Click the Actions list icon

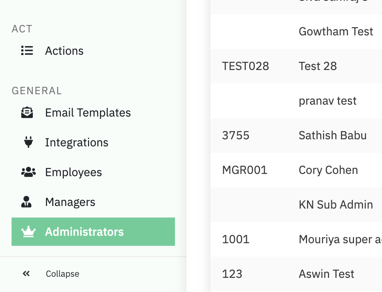coord(27,51)
